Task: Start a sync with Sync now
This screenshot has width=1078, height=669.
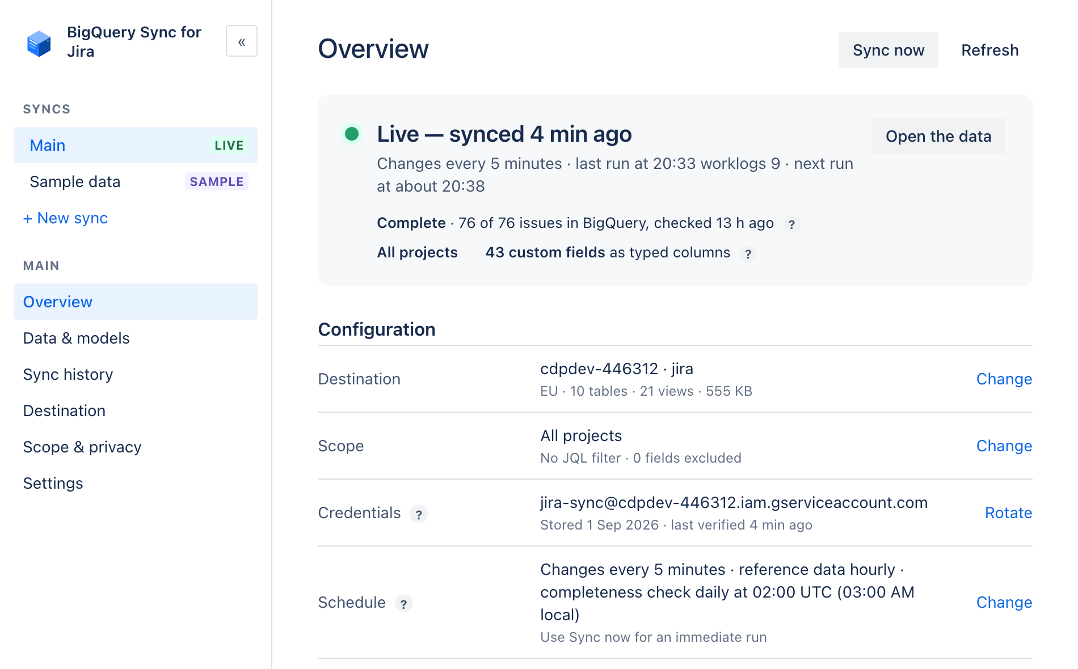Action: tap(888, 50)
